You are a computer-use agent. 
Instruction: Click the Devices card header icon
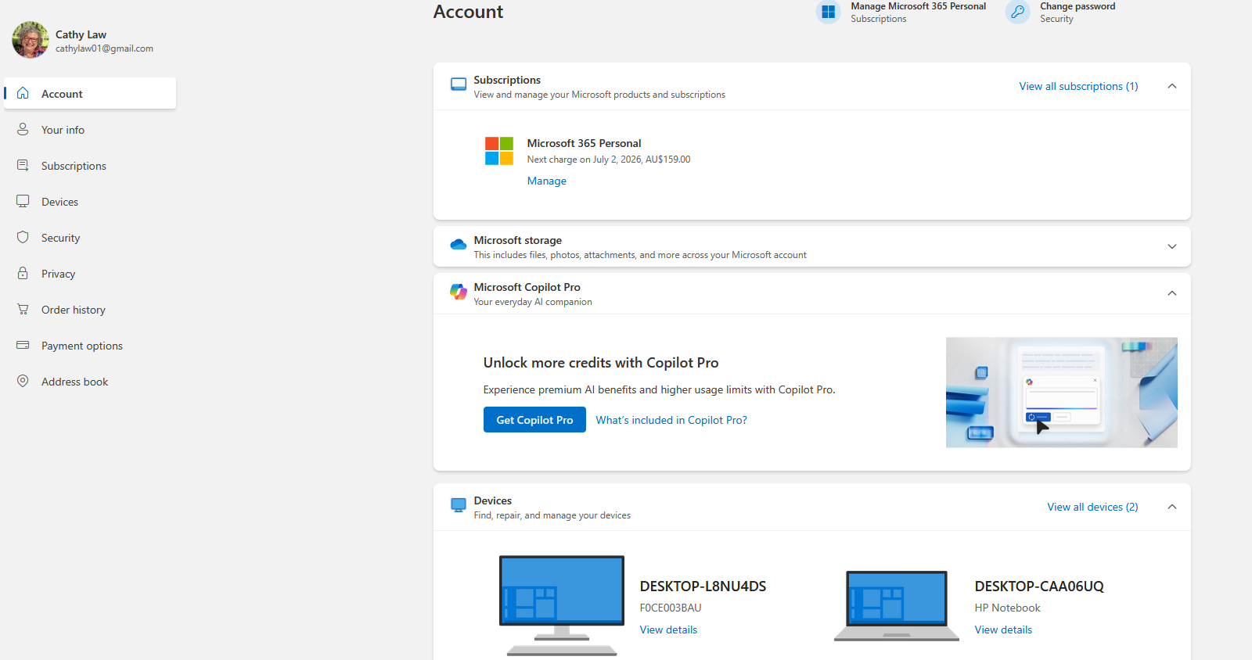click(459, 505)
